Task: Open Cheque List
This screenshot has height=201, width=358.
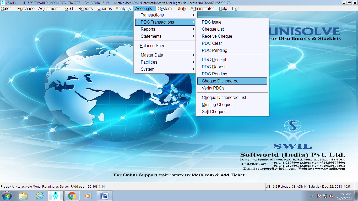Action: (x=232, y=29)
